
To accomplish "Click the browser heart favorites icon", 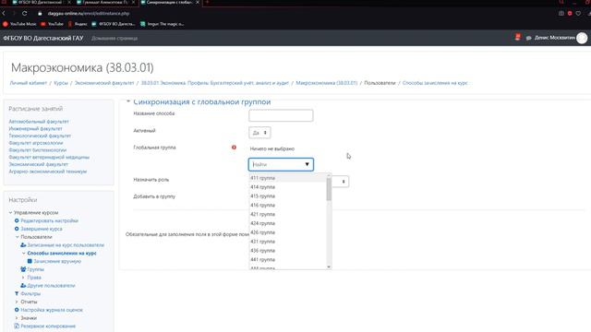I will point(578,13).
